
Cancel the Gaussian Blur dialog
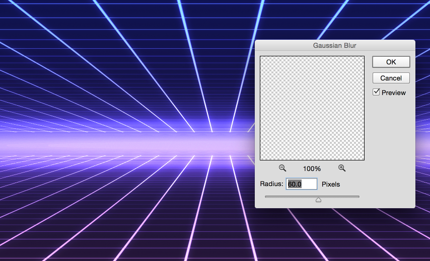pos(391,78)
